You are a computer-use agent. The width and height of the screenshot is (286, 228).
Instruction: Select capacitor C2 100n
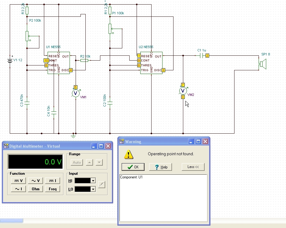(110, 103)
